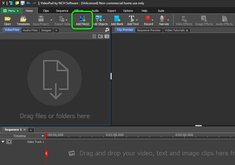Click the redo arrow in title bar
This screenshot has height=165, width=235.
34,3
